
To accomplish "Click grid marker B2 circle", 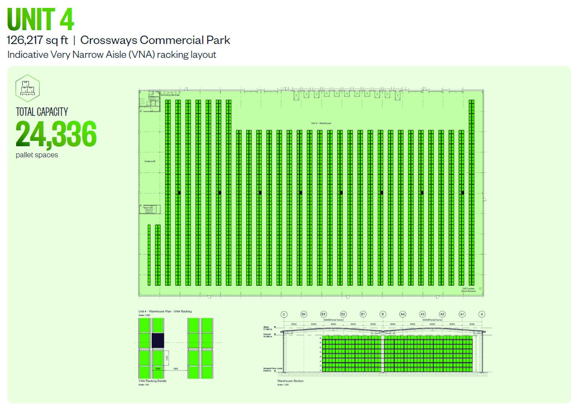I will 343,314.
